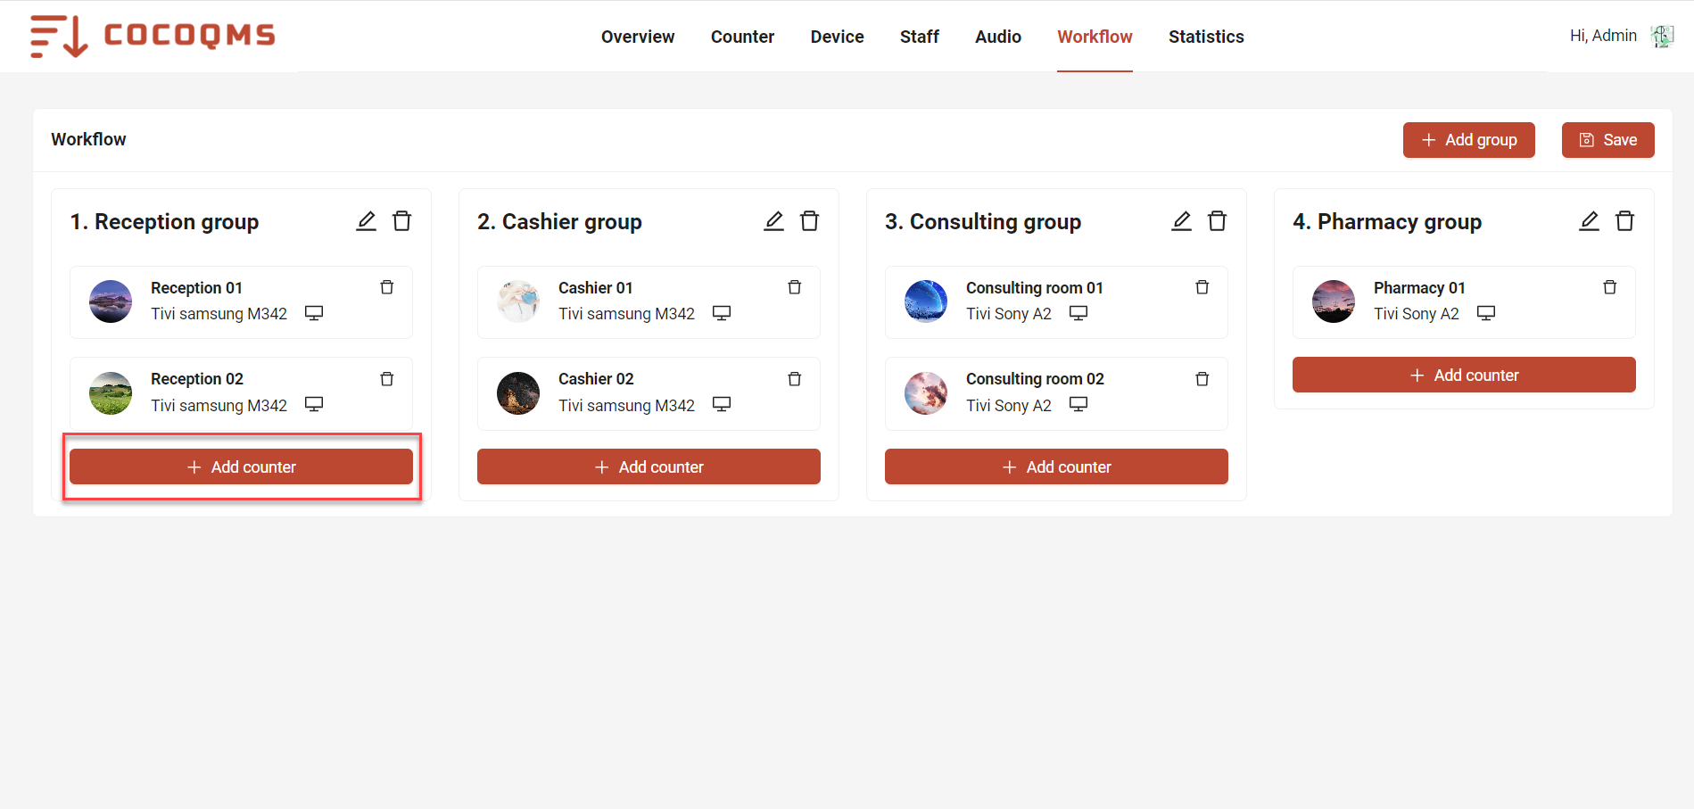Delete the Pharmacy group

[x=1625, y=221]
